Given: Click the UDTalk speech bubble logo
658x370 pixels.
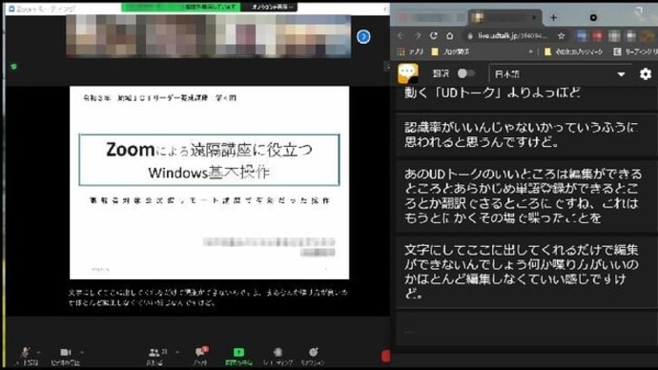Looking at the screenshot, I should pyautogui.click(x=408, y=73).
